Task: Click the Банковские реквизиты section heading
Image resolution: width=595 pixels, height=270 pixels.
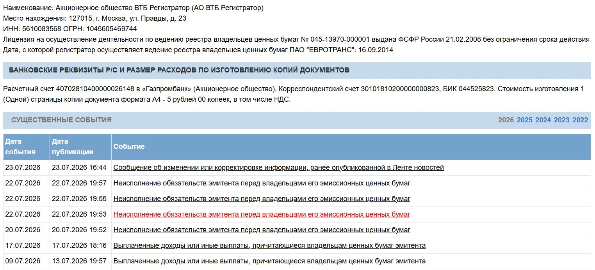Action: pyautogui.click(x=179, y=70)
